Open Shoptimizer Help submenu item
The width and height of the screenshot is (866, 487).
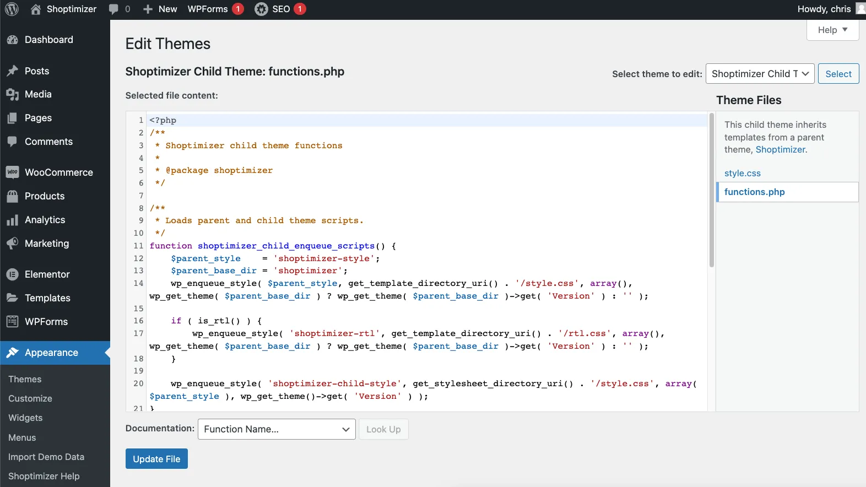(x=44, y=476)
